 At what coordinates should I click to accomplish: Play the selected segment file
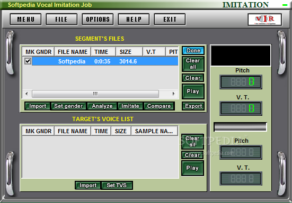pos(193,91)
